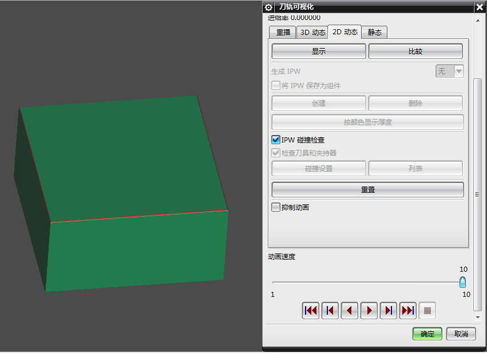The image size is (487, 353).
Task: Confirm with the 确定 button
Action: pos(427,334)
